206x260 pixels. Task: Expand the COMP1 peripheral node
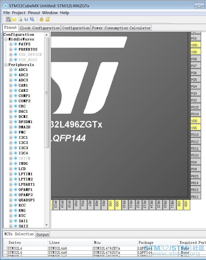pos(11,96)
